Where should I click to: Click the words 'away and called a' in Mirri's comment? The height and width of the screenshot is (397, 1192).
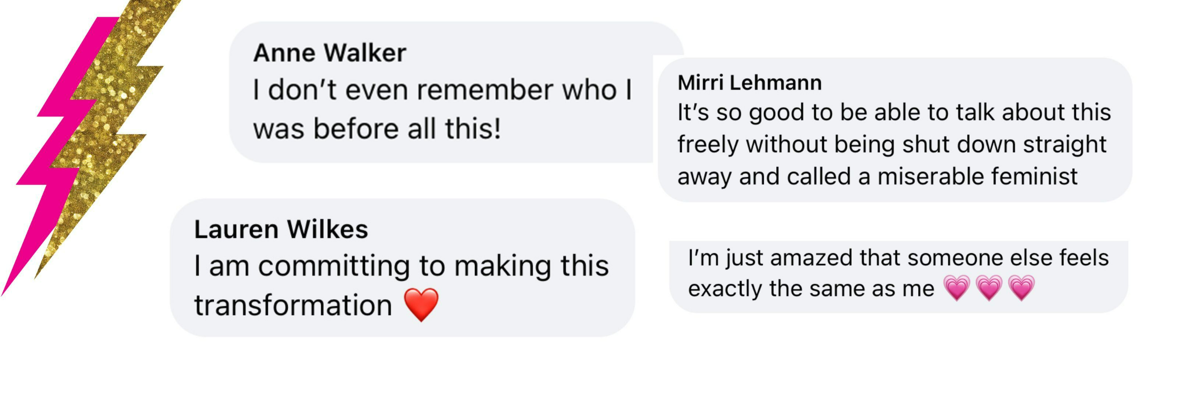pos(773,176)
